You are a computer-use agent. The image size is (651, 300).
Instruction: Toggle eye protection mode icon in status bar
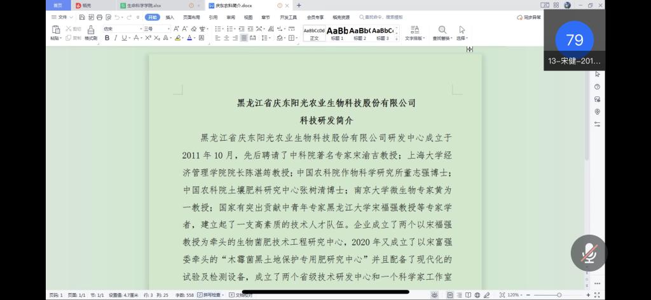[x=434, y=295]
